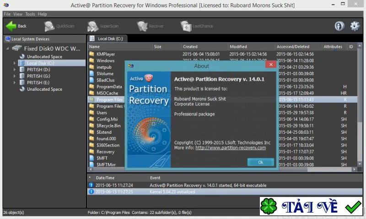Click the inetpub folder icon
Screen dimensions: 366x219
92,67
